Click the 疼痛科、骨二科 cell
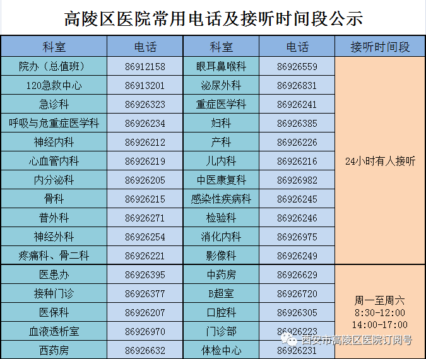426x359 pixels. pyautogui.click(x=54, y=256)
